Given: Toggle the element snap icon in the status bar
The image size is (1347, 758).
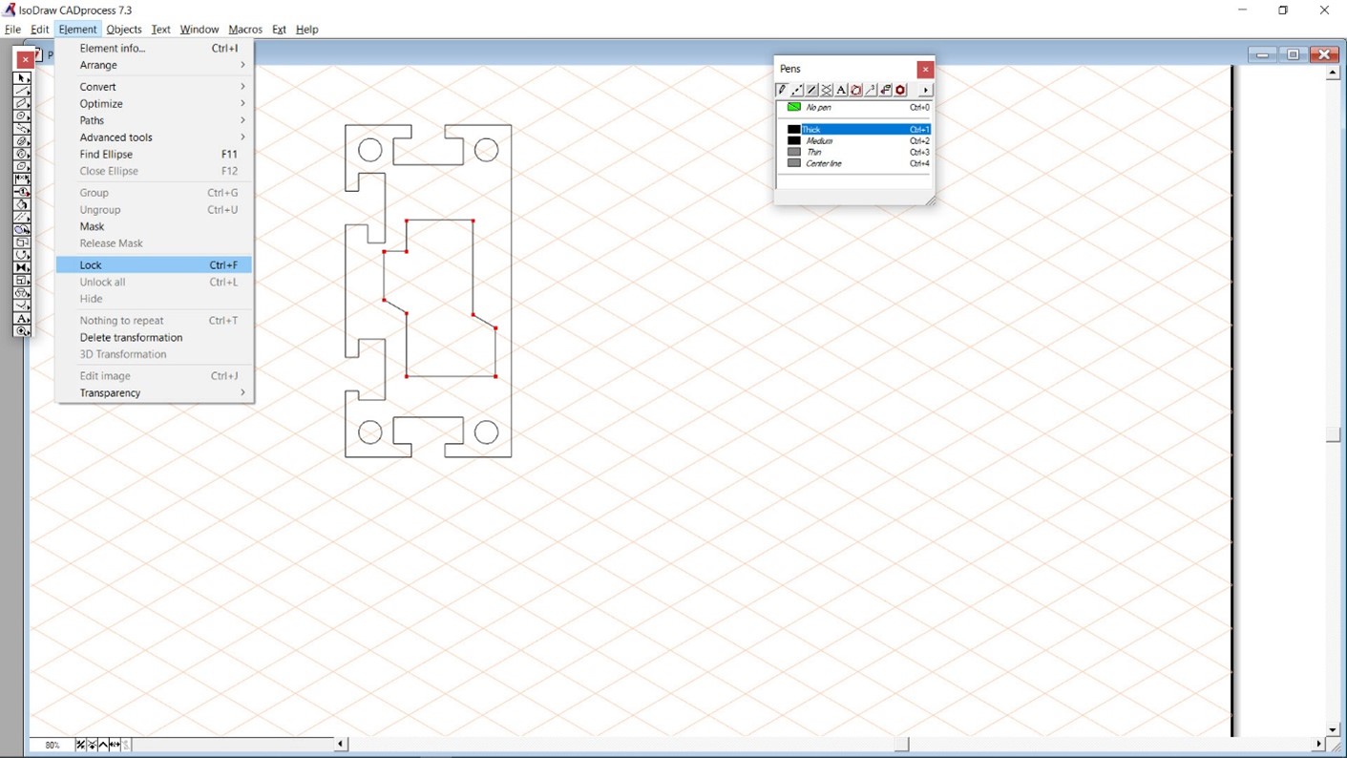Looking at the screenshot, I should 92,745.
